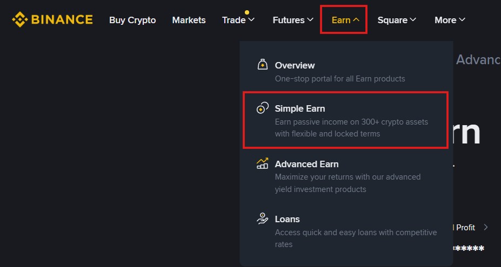Select the Advanced Earn menu entry title
Image resolution: width=501 pixels, height=267 pixels.
306,164
